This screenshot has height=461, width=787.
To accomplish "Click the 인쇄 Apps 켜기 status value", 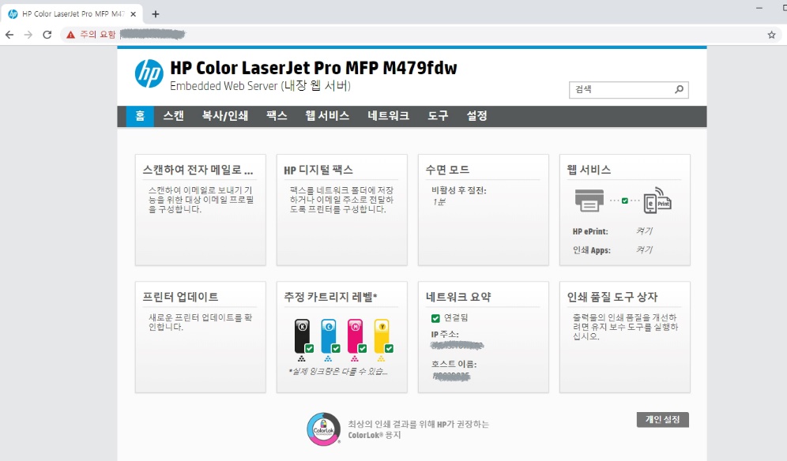I will [x=644, y=249].
